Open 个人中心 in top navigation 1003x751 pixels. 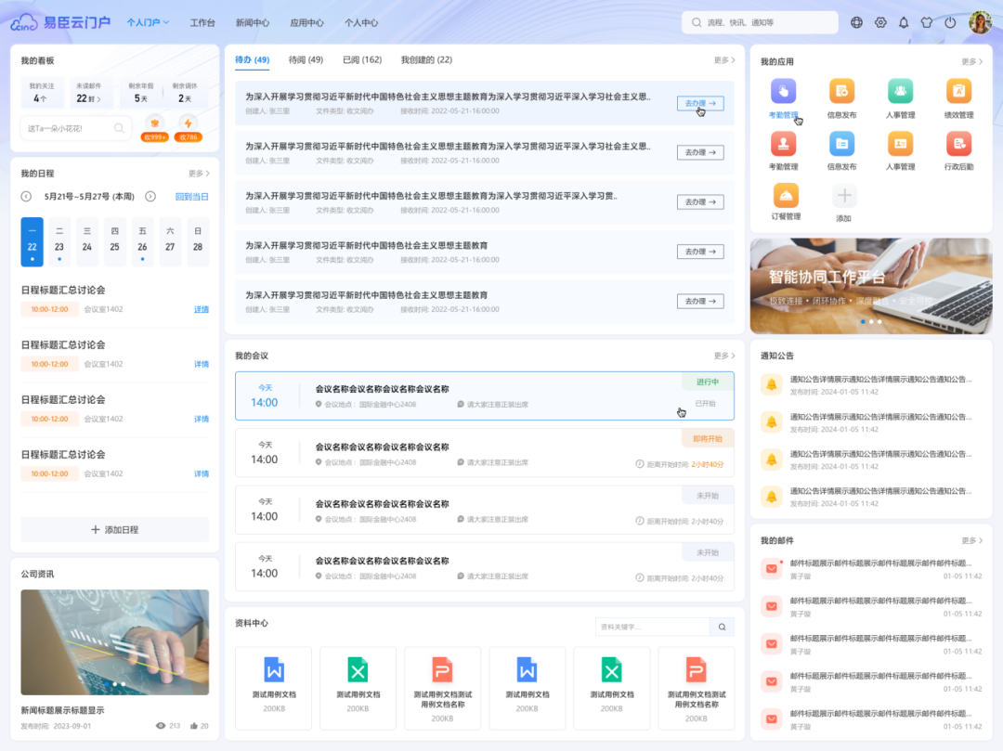361,22
